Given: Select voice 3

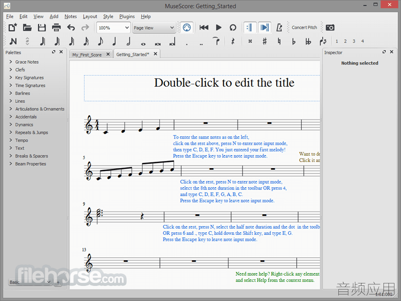Looking at the screenshot, I should coord(354,41).
